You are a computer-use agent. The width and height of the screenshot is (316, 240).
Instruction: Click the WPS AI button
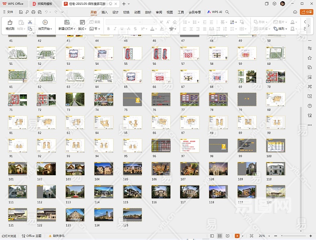pyautogui.click(x=215, y=12)
